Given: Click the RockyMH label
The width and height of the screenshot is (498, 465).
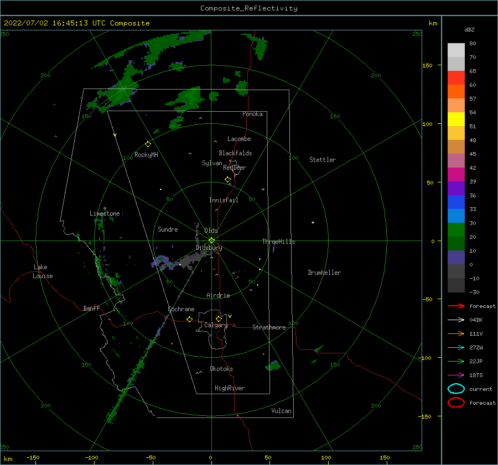Looking at the screenshot, I should click(146, 155).
